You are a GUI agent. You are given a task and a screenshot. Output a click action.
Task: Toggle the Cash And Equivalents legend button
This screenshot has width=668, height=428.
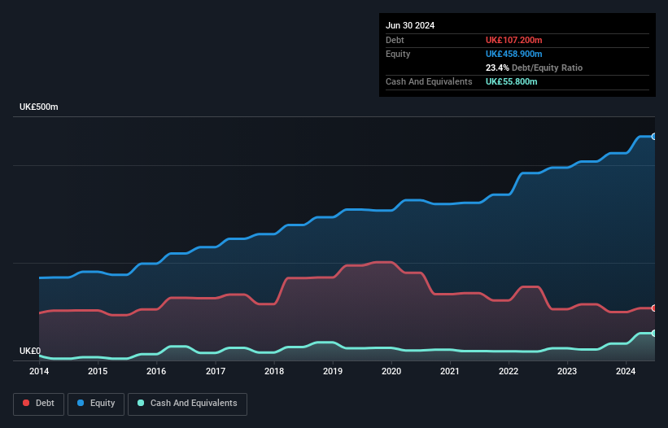tap(187, 404)
